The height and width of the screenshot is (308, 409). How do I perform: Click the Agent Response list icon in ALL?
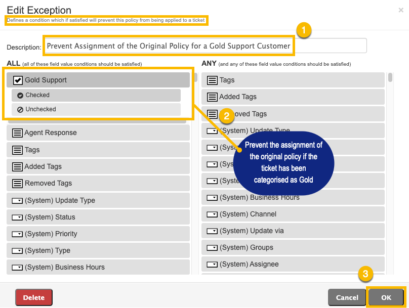tap(17, 133)
